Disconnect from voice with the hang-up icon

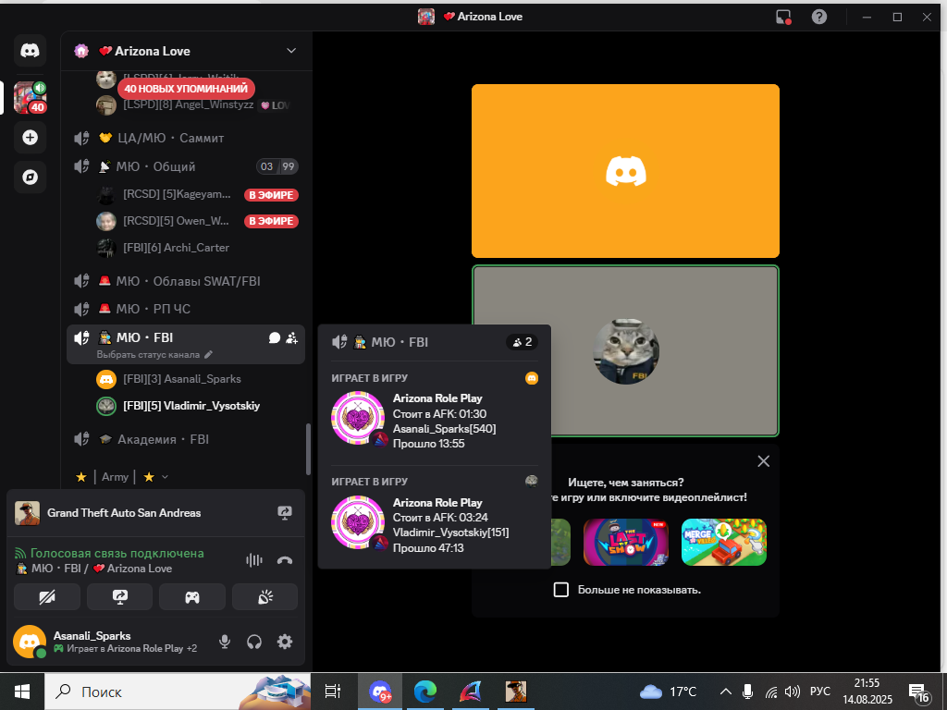coord(285,560)
